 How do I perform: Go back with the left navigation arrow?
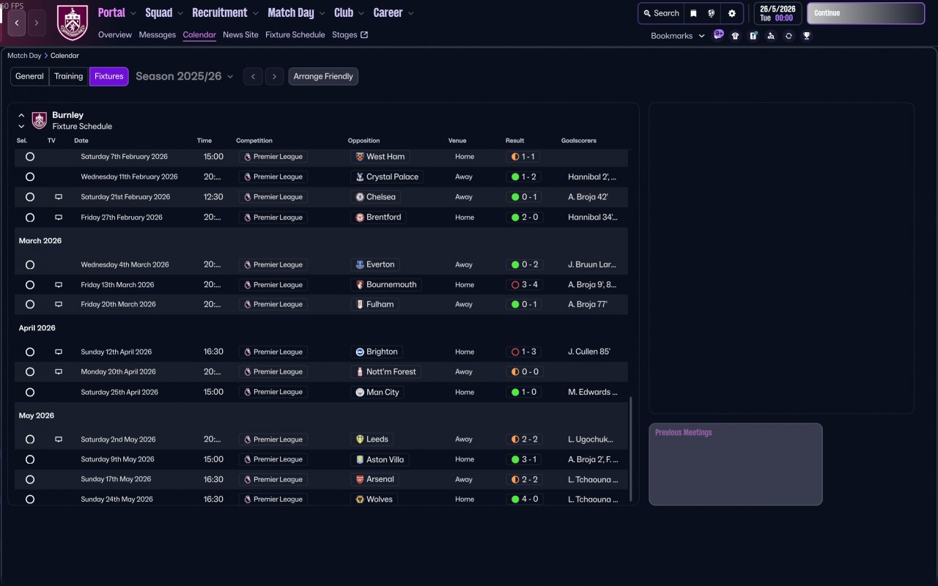pos(17,23)
